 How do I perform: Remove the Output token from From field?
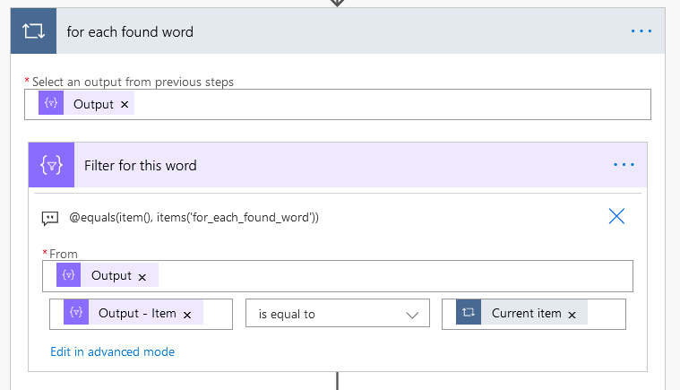click(x=142, y=276)
